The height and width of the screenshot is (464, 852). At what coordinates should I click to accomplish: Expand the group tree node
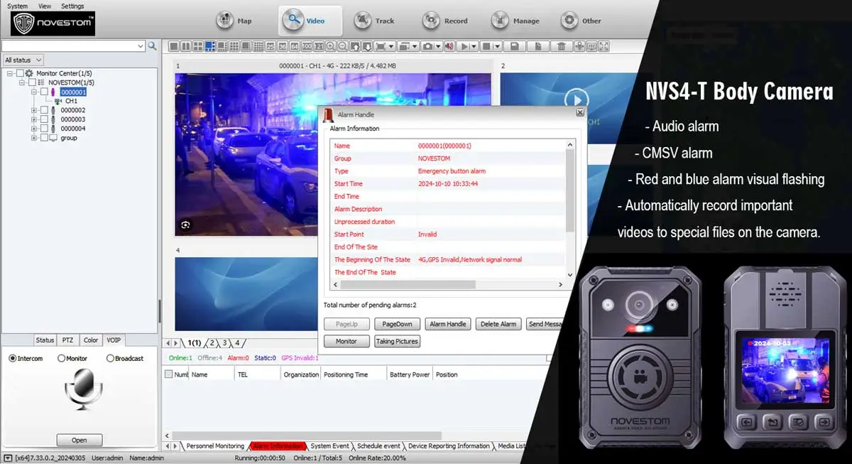[x=34, y=138]
